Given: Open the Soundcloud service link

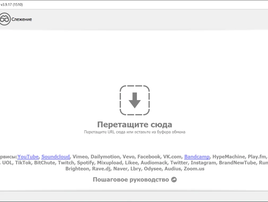Looking at the screenshot, I should 55,157.
